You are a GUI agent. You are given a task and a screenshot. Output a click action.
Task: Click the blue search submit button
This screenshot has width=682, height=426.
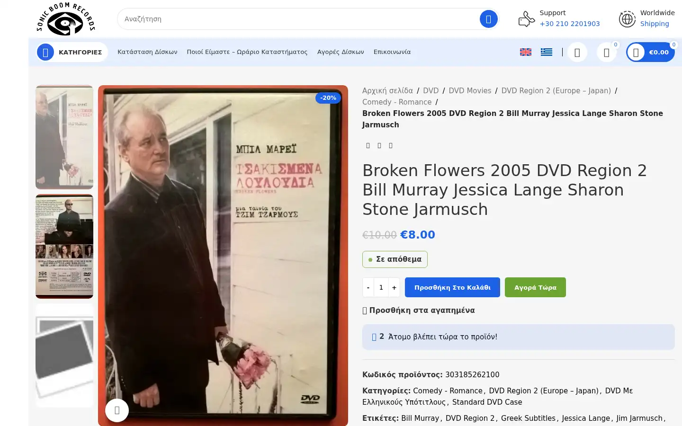488,19
